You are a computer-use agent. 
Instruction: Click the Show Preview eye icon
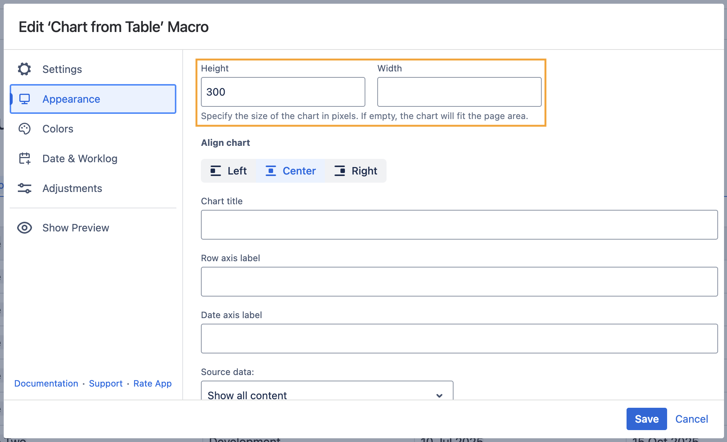coord(25,228)
